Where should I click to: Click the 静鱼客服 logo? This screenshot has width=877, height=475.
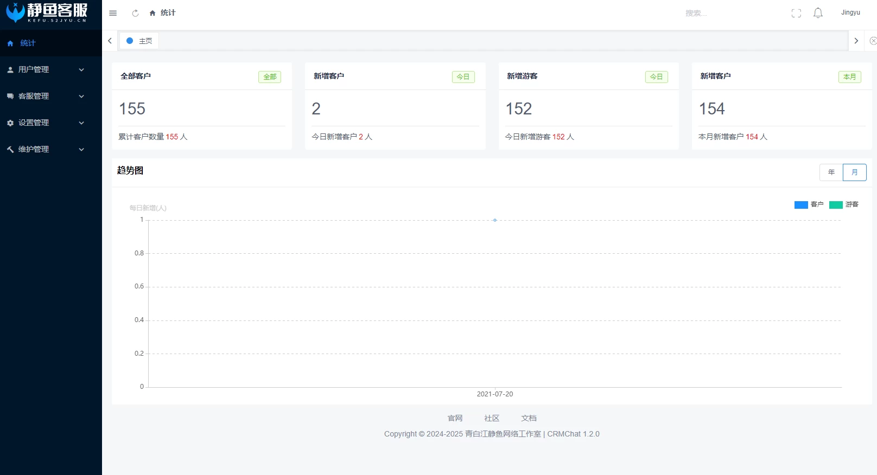point(47,12)
